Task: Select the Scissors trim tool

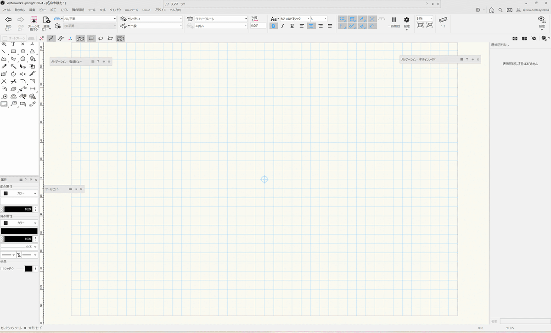Action: [13, 82]
